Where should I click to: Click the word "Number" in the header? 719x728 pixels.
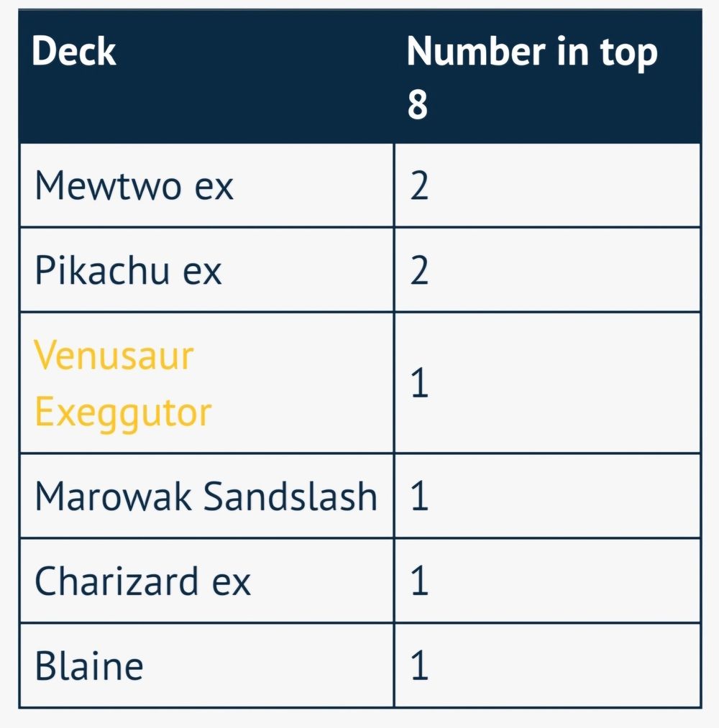pyautogui.click(x=475, y=52)
